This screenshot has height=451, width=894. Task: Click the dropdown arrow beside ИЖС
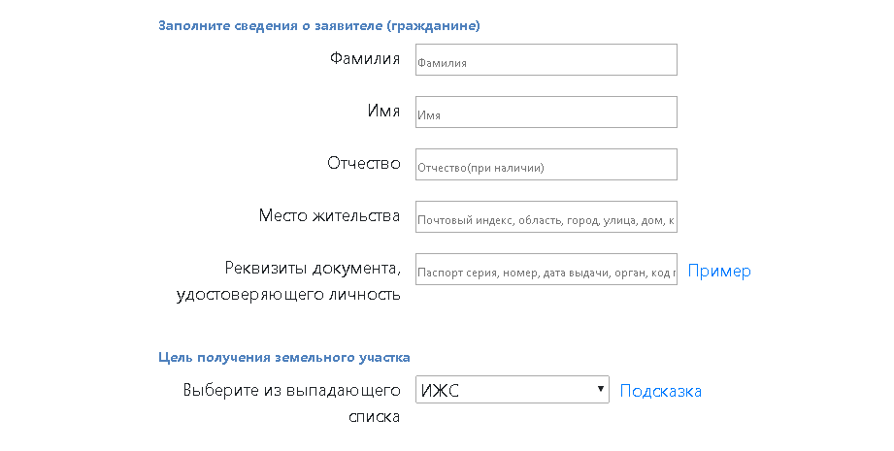[x=602, y=390]
